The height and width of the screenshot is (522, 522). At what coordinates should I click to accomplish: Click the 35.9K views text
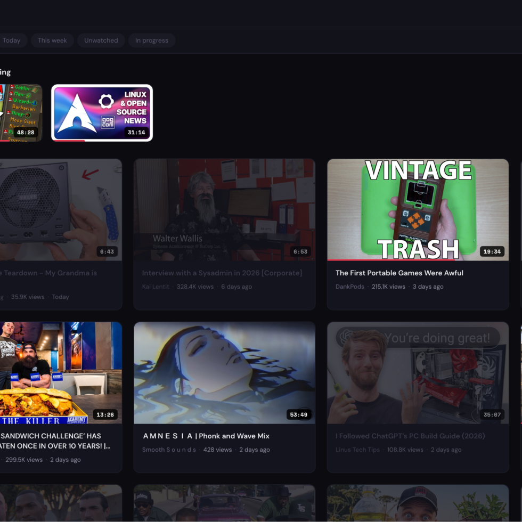tap(28, 297)
